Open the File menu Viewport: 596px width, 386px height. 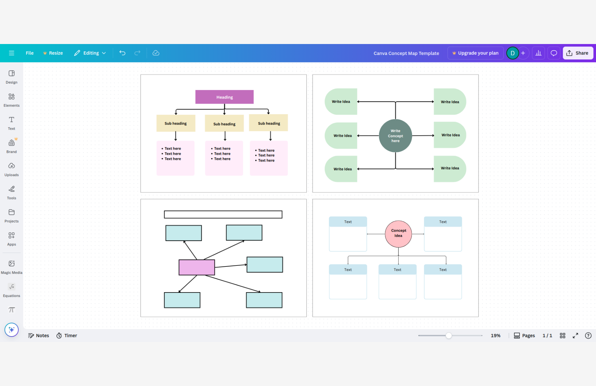click(30, 53)
